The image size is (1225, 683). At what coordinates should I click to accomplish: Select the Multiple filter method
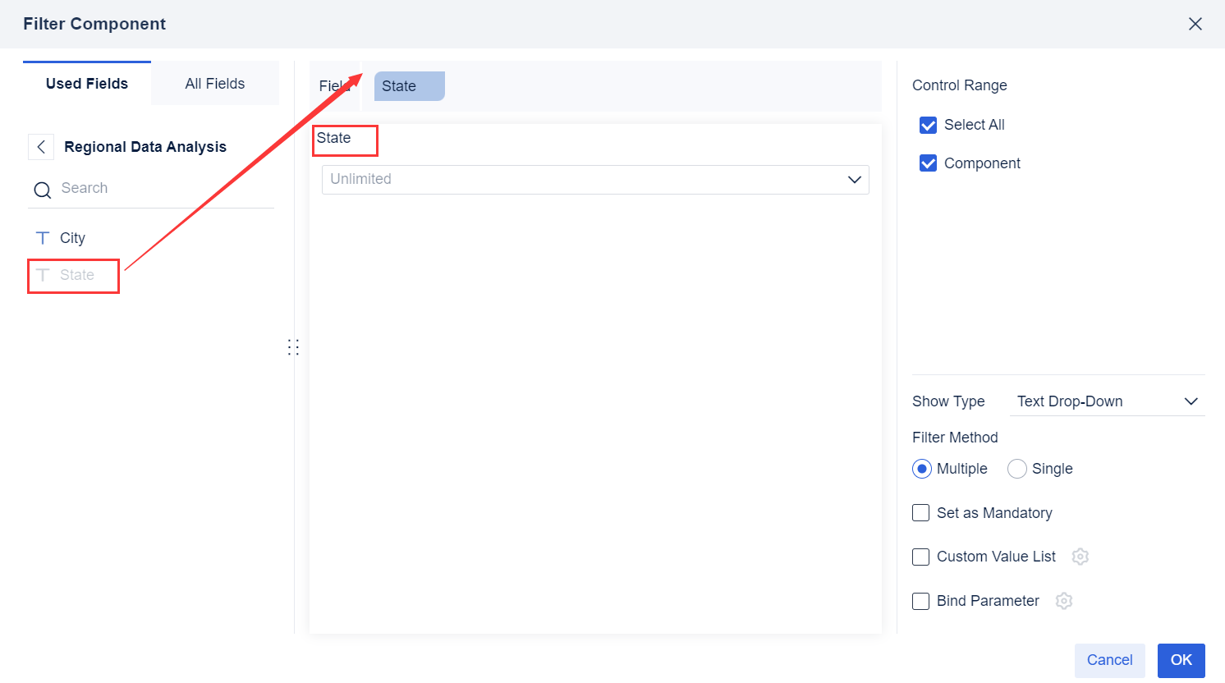922,469
